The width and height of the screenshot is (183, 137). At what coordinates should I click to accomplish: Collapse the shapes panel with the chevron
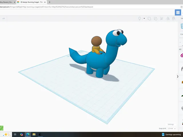click(x=178, y=76)
